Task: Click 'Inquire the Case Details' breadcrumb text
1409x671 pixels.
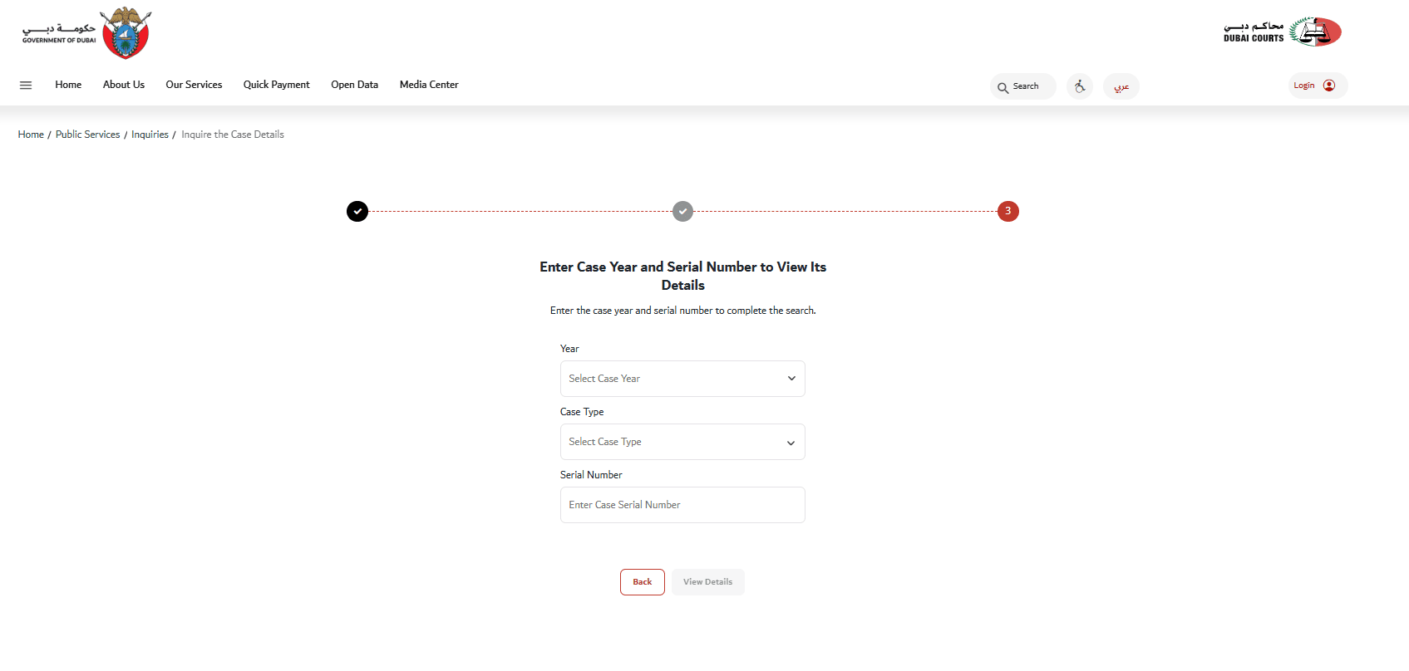Action: click(x=233, y=135)
